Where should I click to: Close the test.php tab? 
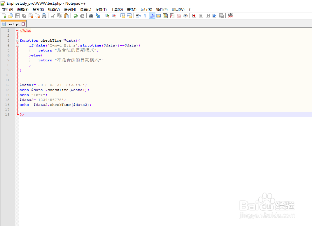click(23, 24)
